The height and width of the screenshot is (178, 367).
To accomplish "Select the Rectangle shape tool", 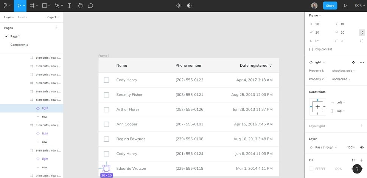I will tap(45, 6).
